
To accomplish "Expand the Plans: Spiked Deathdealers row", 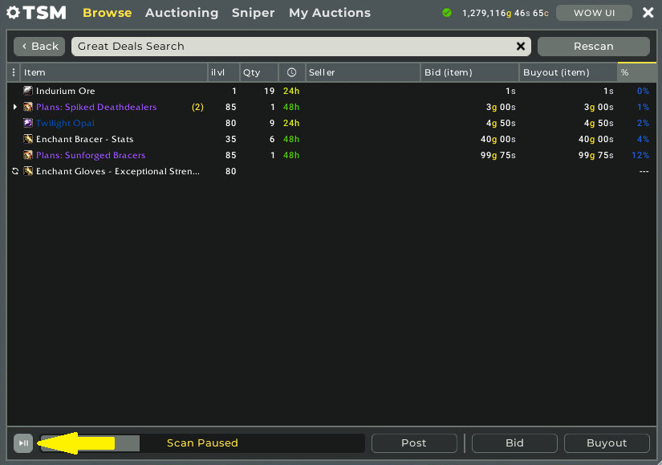I will [x=14, y=107].
